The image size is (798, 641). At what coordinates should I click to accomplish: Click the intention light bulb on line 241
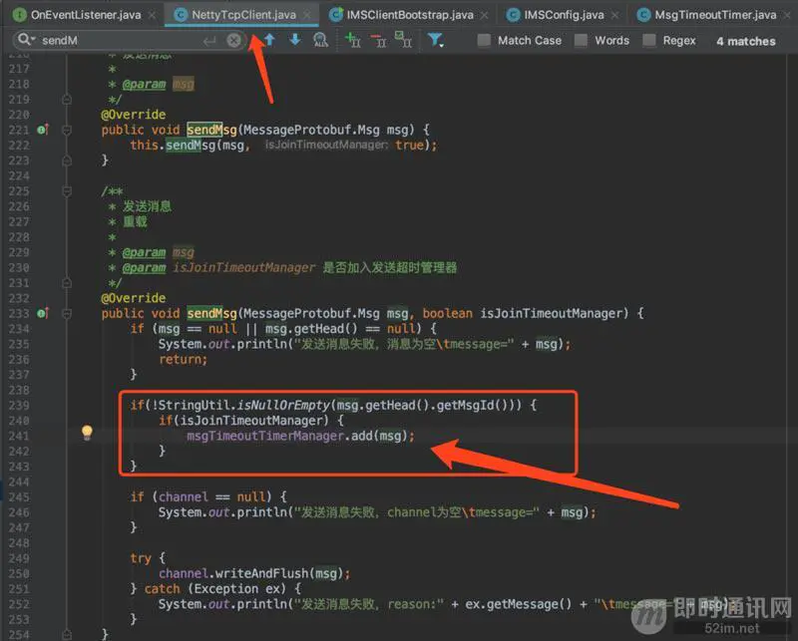coord(87,433)
